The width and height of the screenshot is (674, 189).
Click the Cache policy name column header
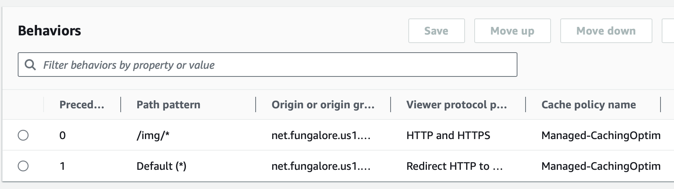pyautogui.click(x=588, y=104)
